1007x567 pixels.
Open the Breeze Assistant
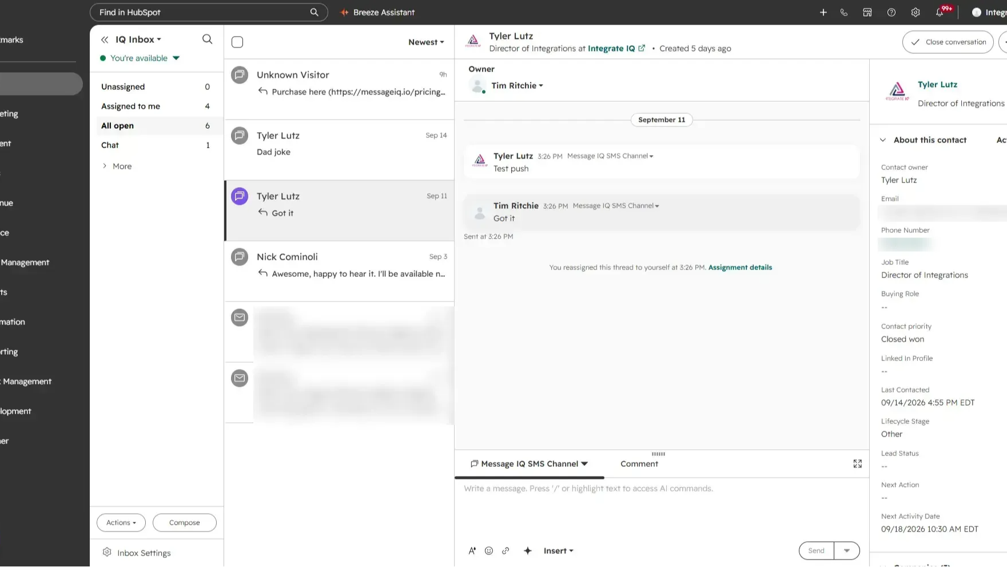tap(377, 12)
